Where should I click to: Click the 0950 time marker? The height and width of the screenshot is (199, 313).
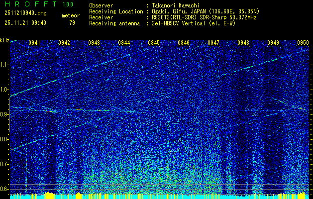pyautogui.click(x=303, y=43)
